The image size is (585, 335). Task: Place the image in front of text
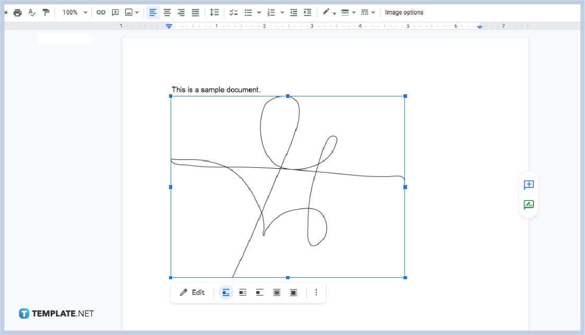pyautogui.click(x=293, y=292)
